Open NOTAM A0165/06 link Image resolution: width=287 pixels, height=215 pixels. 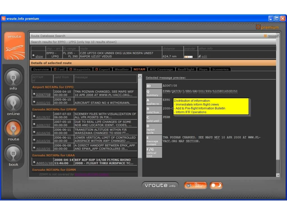[43, 141]
